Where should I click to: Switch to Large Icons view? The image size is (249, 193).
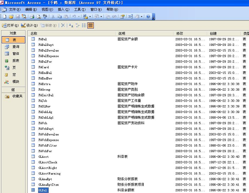pos(71,25)
